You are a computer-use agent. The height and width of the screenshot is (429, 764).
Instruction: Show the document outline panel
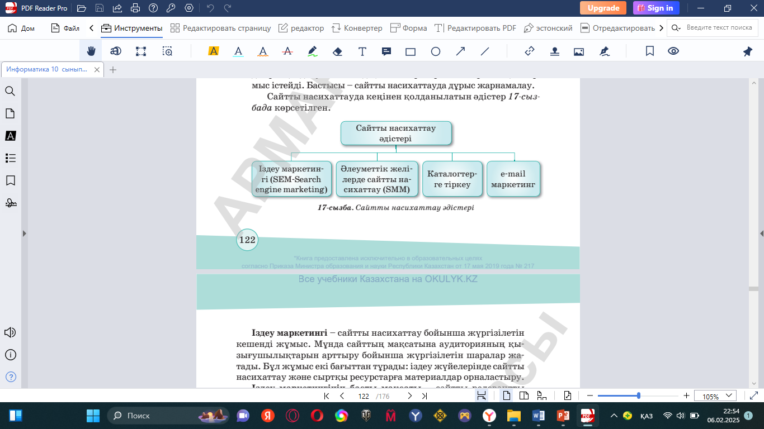[x=10, y=158]
